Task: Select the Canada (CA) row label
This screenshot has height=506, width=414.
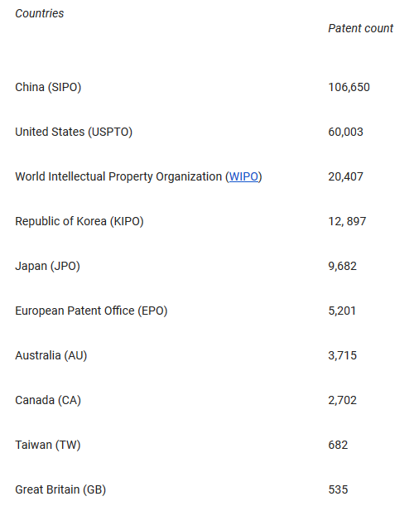Action: (x=48, y=400)
